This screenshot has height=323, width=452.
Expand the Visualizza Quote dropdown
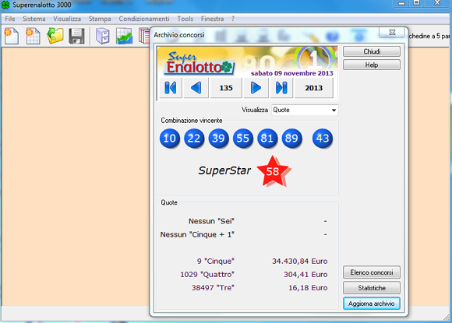click(x=334, y=110)
